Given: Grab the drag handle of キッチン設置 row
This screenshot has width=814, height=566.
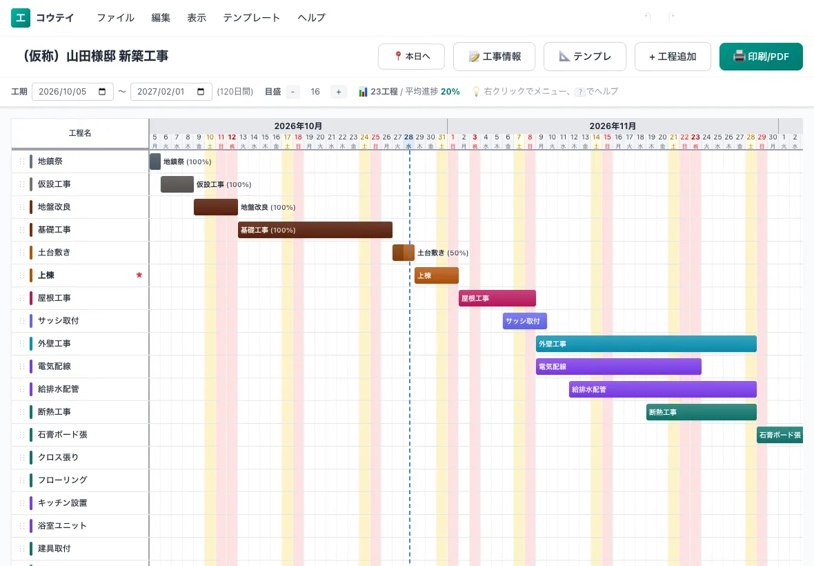Looking at the screenshot, I should tap(22, 502).
